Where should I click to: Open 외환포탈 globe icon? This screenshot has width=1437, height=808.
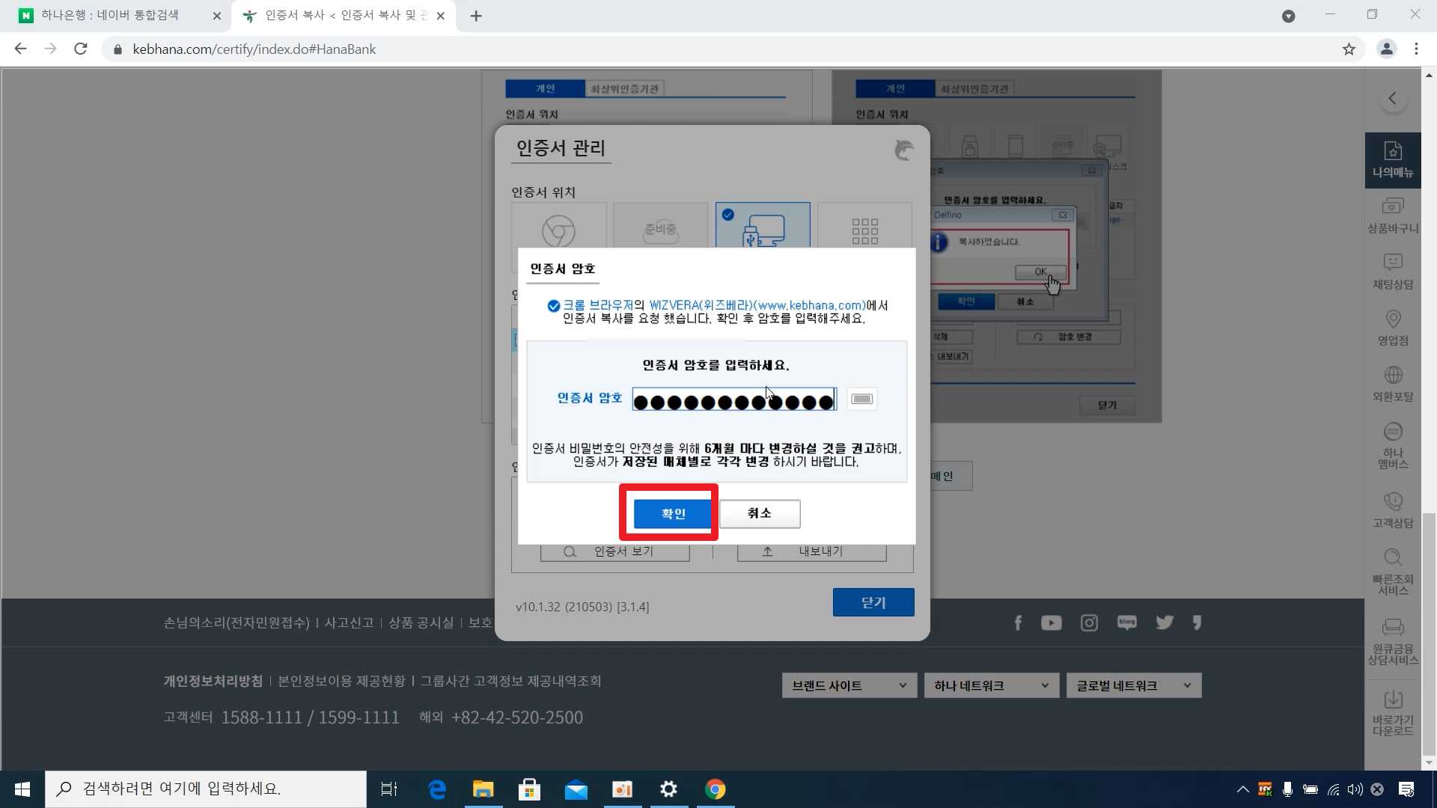[1392, 384]
